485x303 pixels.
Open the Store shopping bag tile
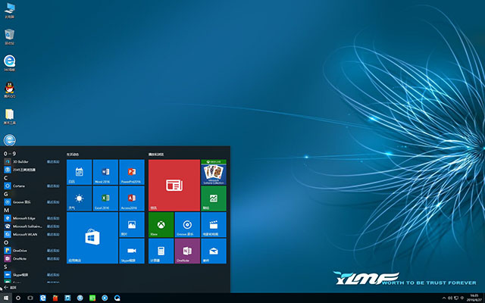92,238
